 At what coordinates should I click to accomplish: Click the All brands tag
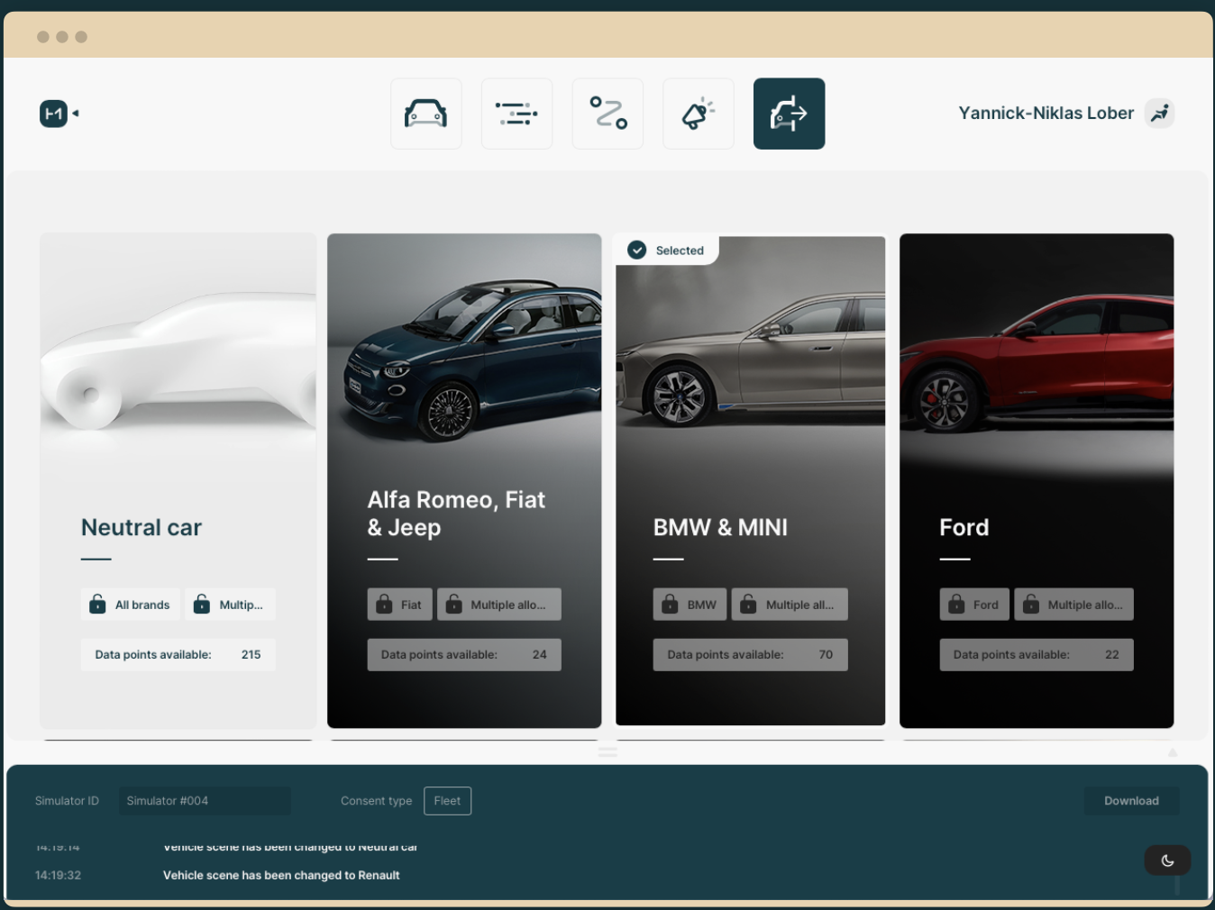(131, 605)
